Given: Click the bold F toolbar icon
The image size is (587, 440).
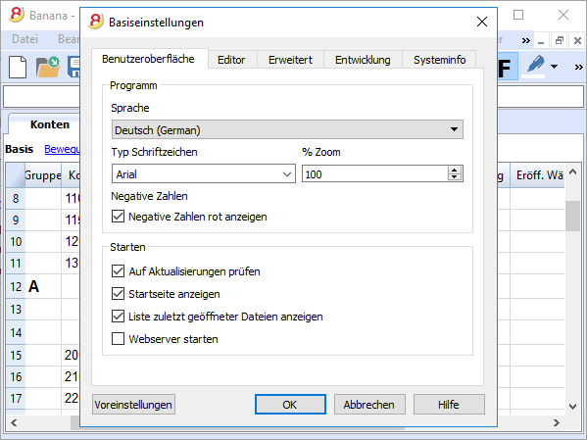Looking at the screenshot, I should (x=506, y=68).
